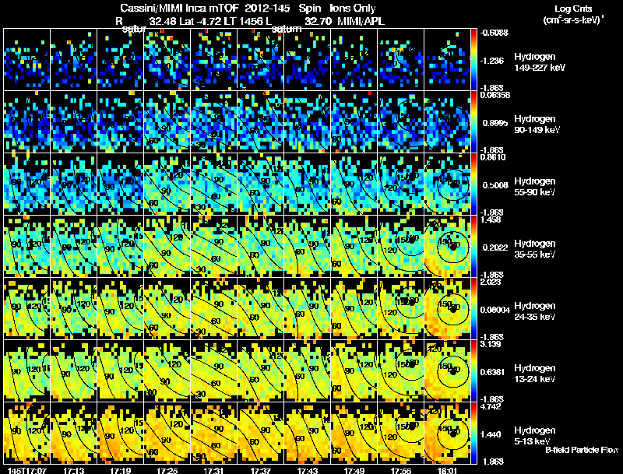Select the 149-227 keV panel at 18:01
The height and width of the screenshot is (474, 623).
(x=447, y=60)
